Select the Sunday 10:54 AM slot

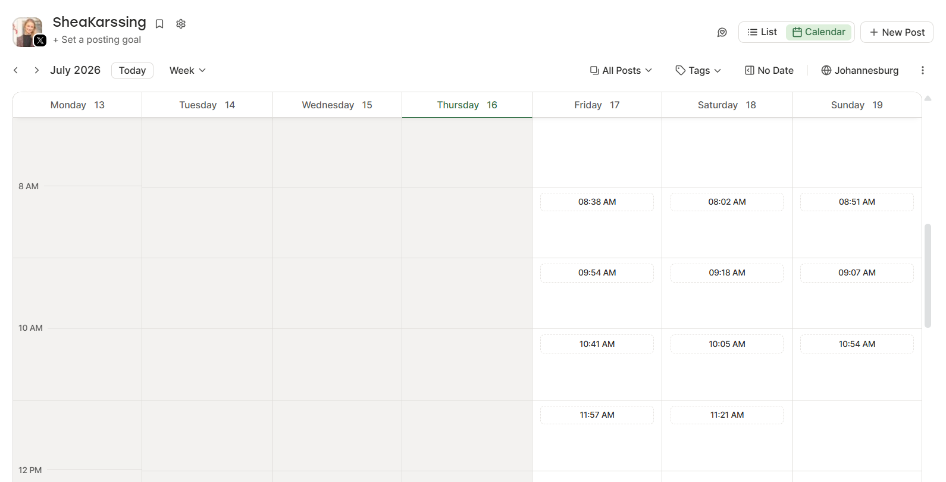(x=857, y=344)
